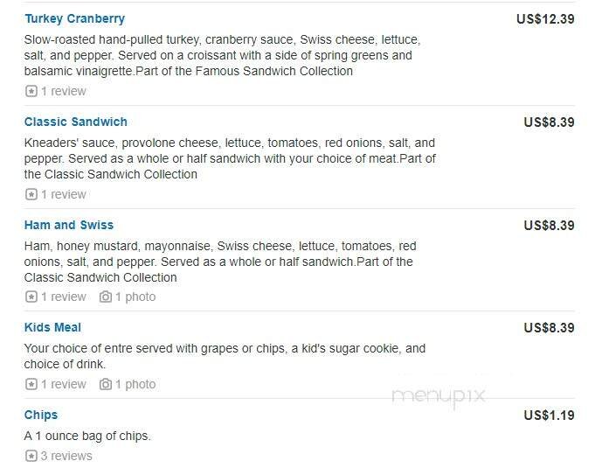The image size is (595, 468).
Task: View the 1 review for Classic Sandwich
Action: 64,194
